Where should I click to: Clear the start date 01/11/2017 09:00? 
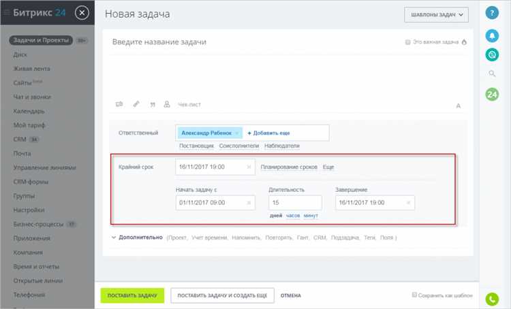coord(249,203)
